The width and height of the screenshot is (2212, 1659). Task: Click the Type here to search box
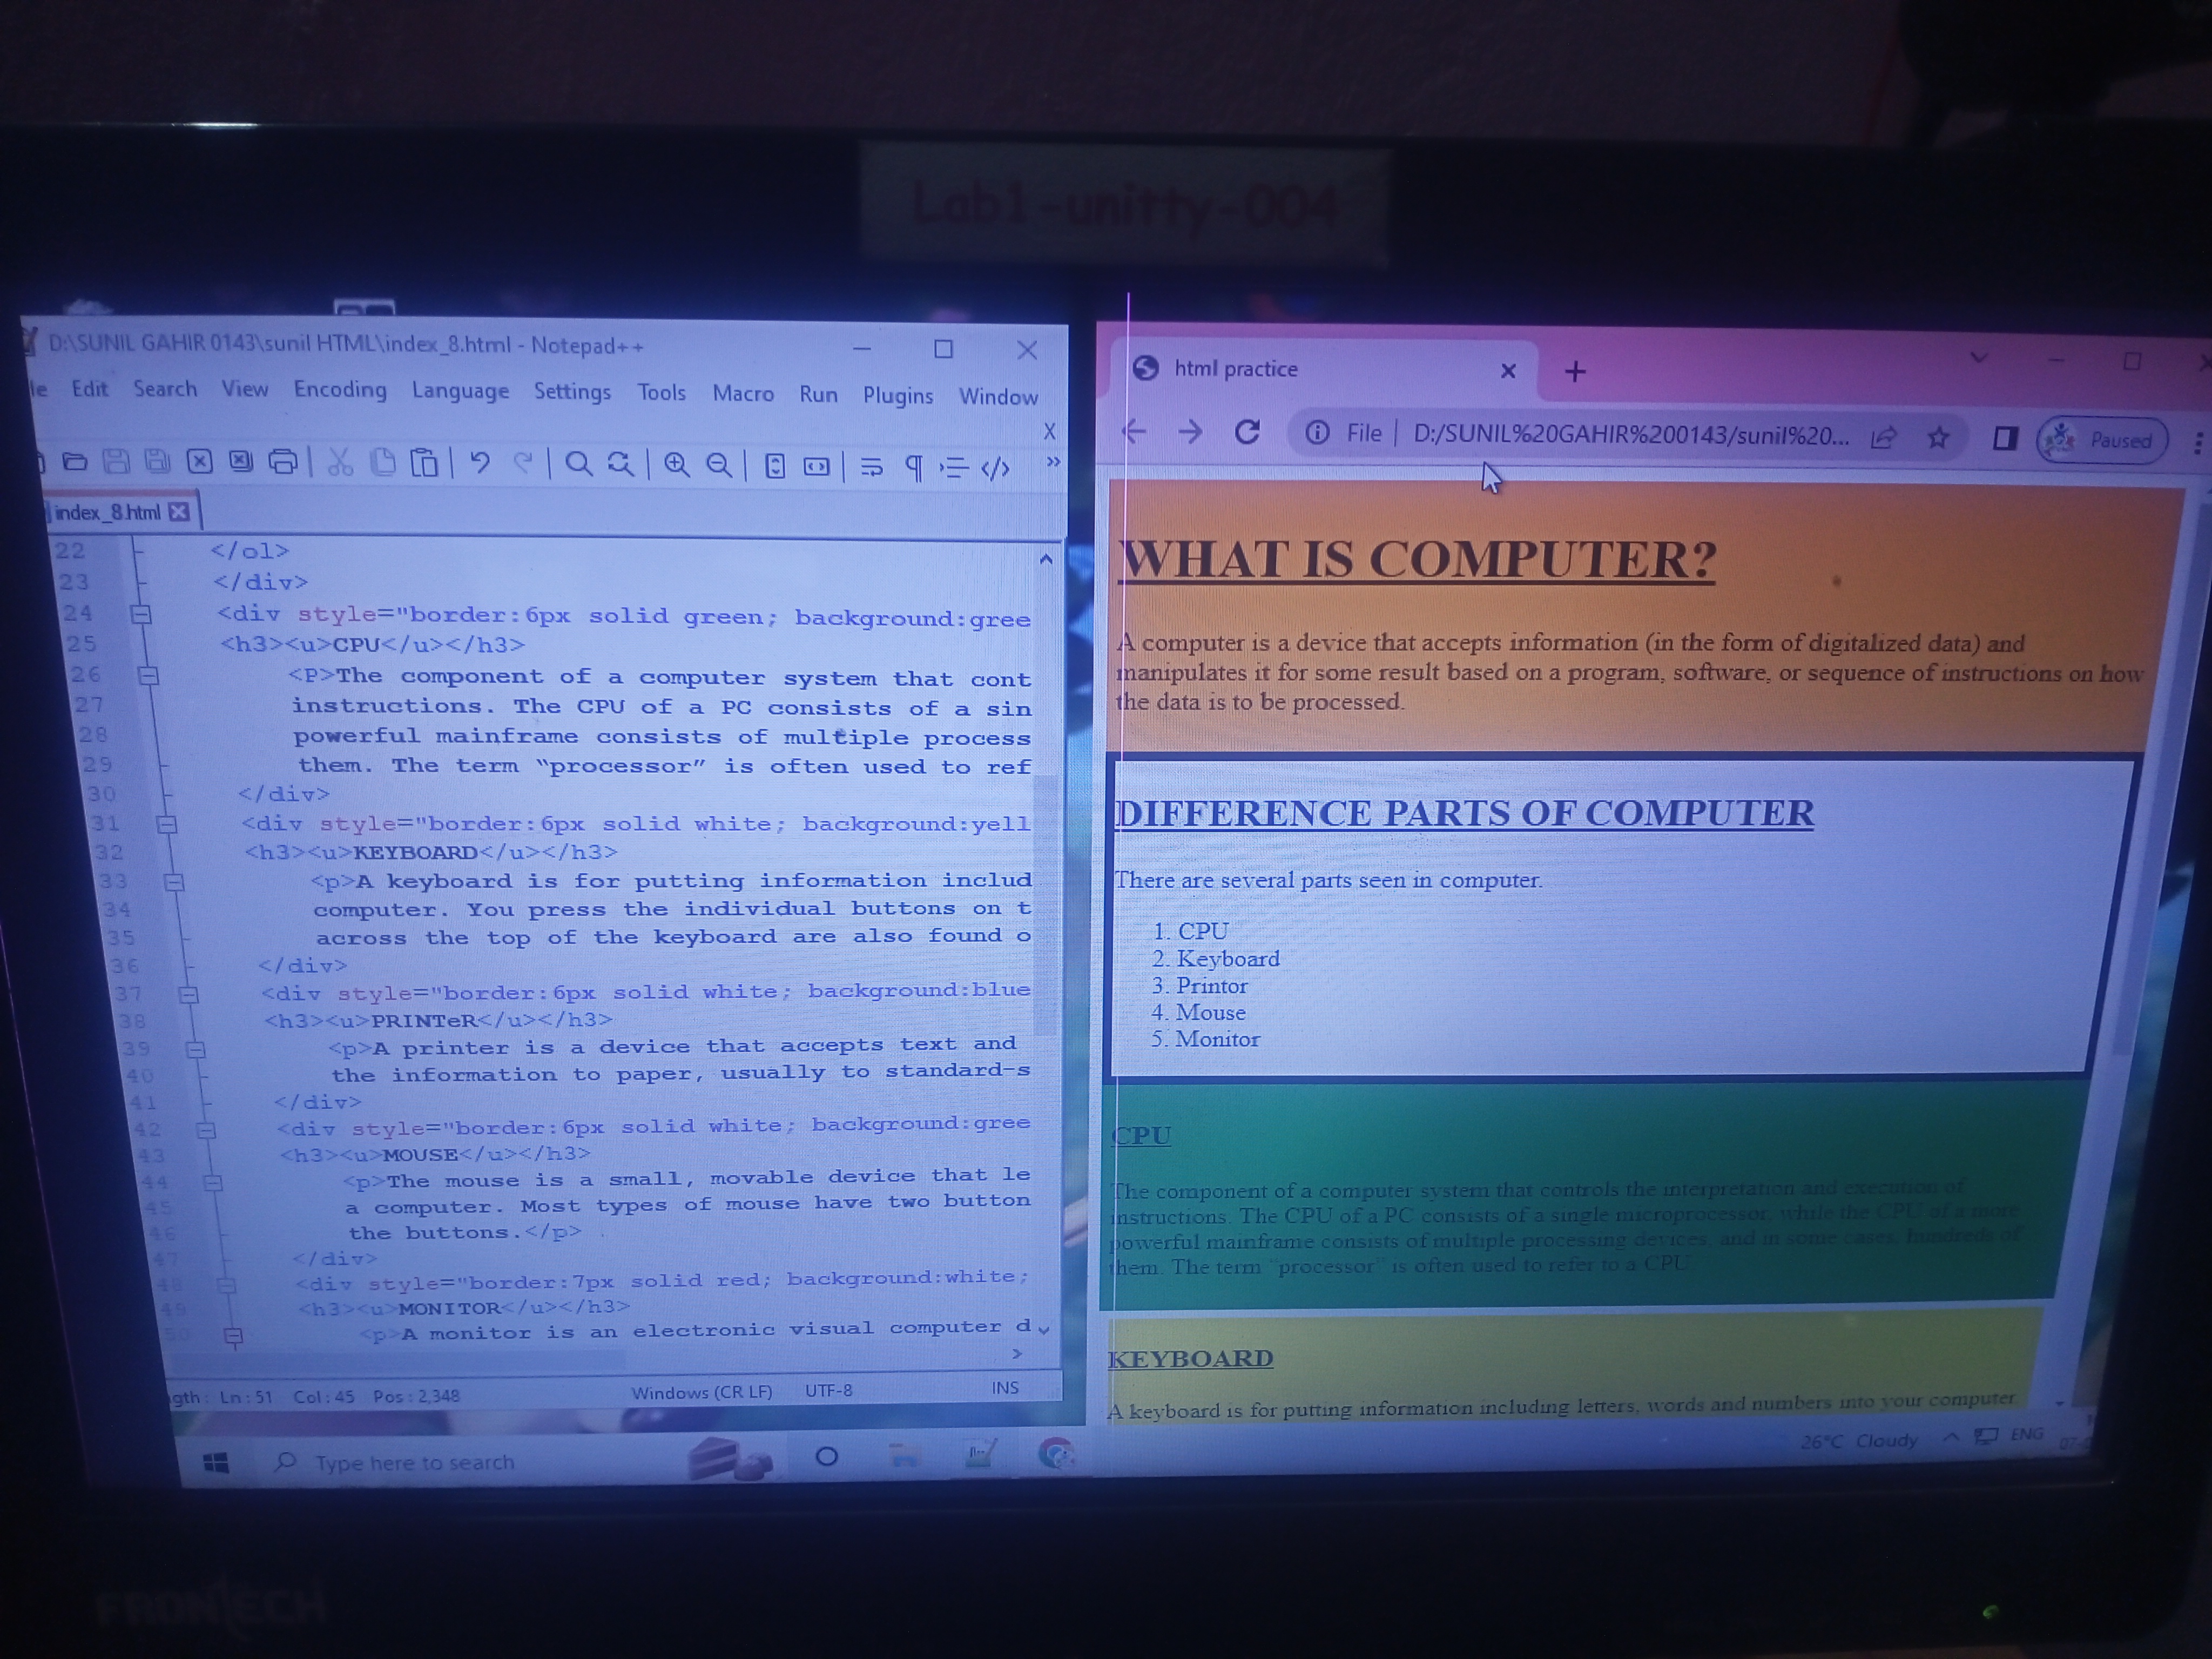(x=415, y=1462)
